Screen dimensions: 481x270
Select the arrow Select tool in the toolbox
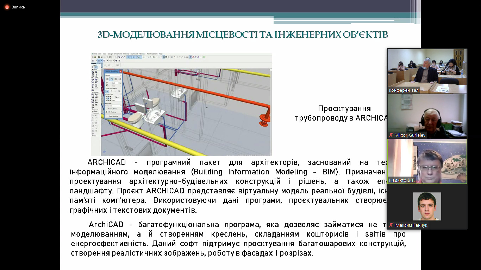tap(92, 67)
